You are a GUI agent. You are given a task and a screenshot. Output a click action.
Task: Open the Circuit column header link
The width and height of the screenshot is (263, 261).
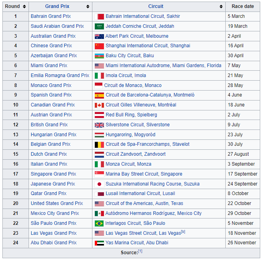pos(155,6)
